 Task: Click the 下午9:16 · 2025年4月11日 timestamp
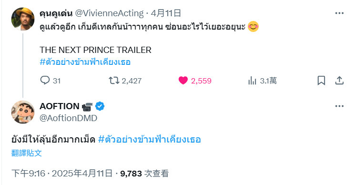tap(62, 174)
